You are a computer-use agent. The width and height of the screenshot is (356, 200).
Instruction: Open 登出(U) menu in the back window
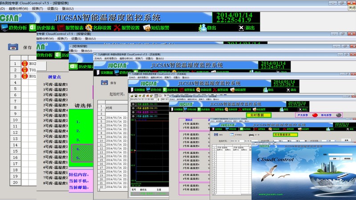pyautogui.click(x=68, y=8)
